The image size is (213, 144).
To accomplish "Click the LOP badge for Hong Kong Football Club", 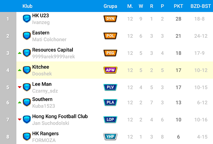I will (x=110, y=119).
